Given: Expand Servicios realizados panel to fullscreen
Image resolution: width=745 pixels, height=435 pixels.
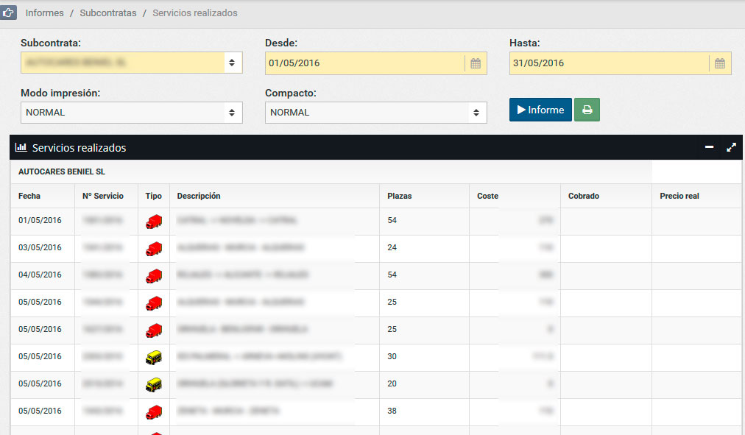Looking at the screenshot, I should pyautogui.click(x=731, y=147).
